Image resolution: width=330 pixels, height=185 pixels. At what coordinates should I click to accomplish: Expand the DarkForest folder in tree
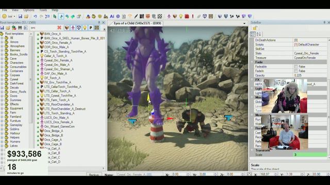(2, 83)
